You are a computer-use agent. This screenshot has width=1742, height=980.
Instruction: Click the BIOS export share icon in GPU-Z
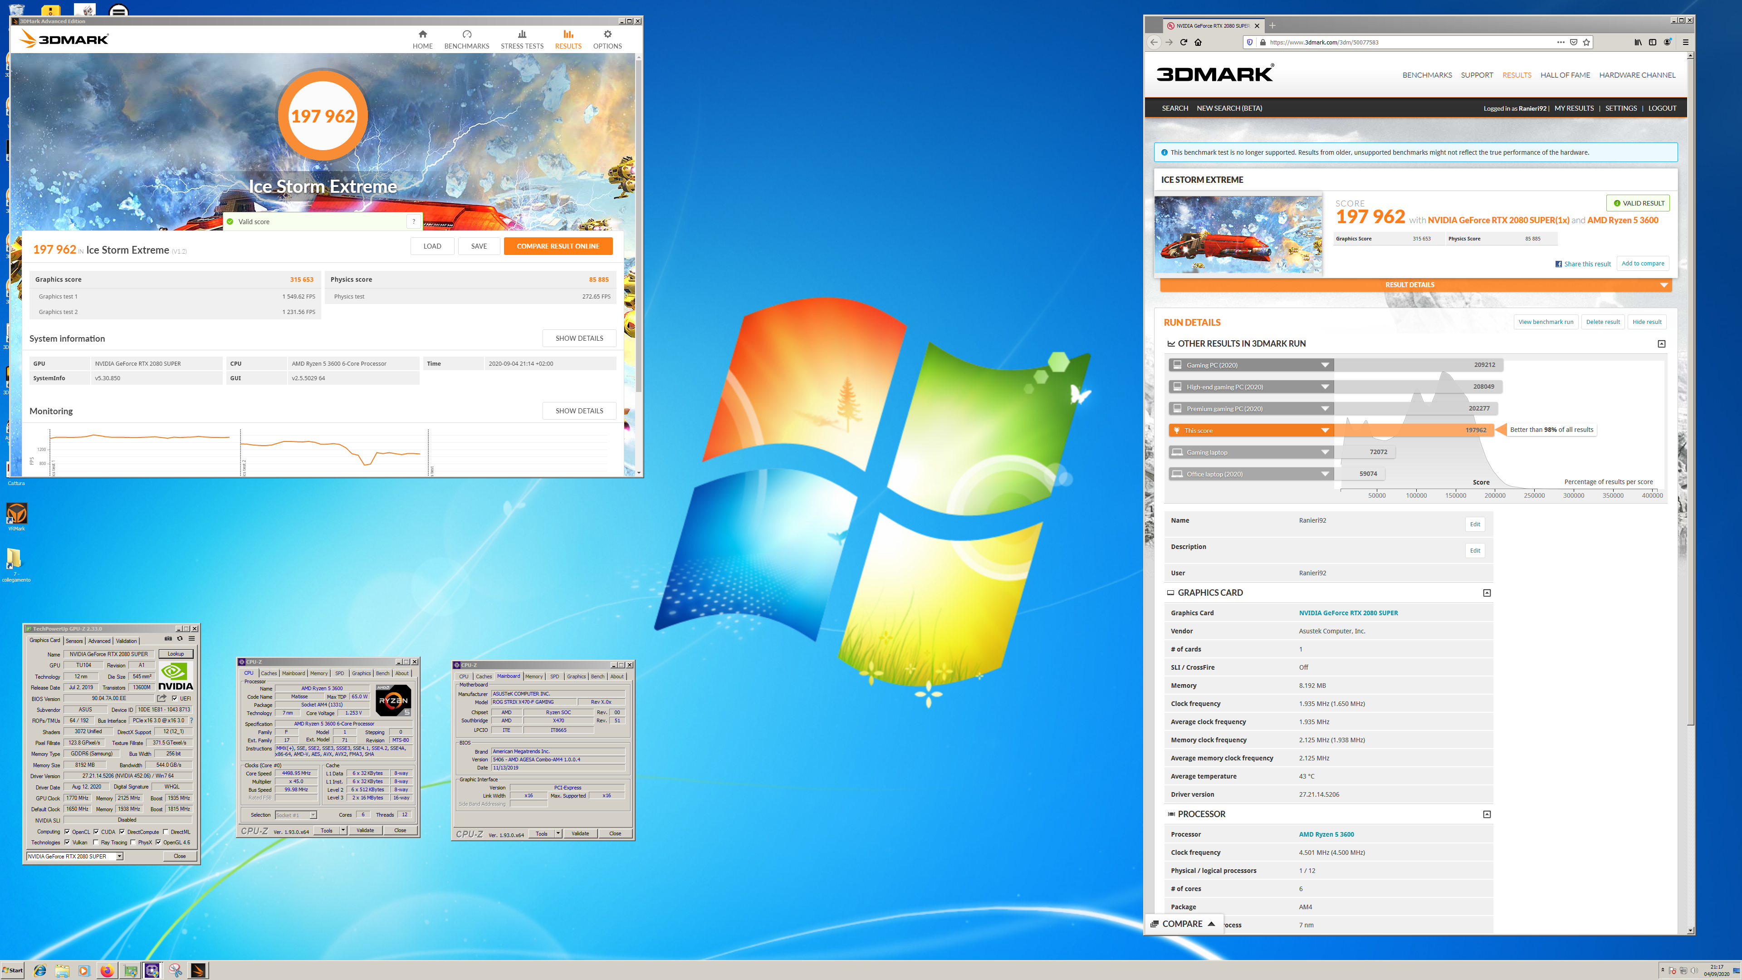pyautogui.click(x=161, y=698)
